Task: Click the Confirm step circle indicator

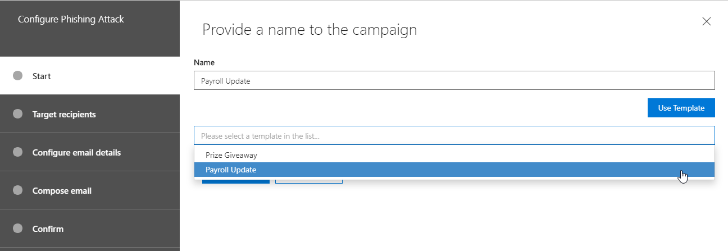Action: click(17, 229)
